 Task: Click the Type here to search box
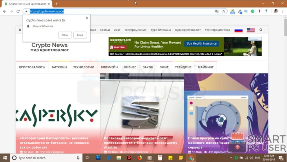46,158
